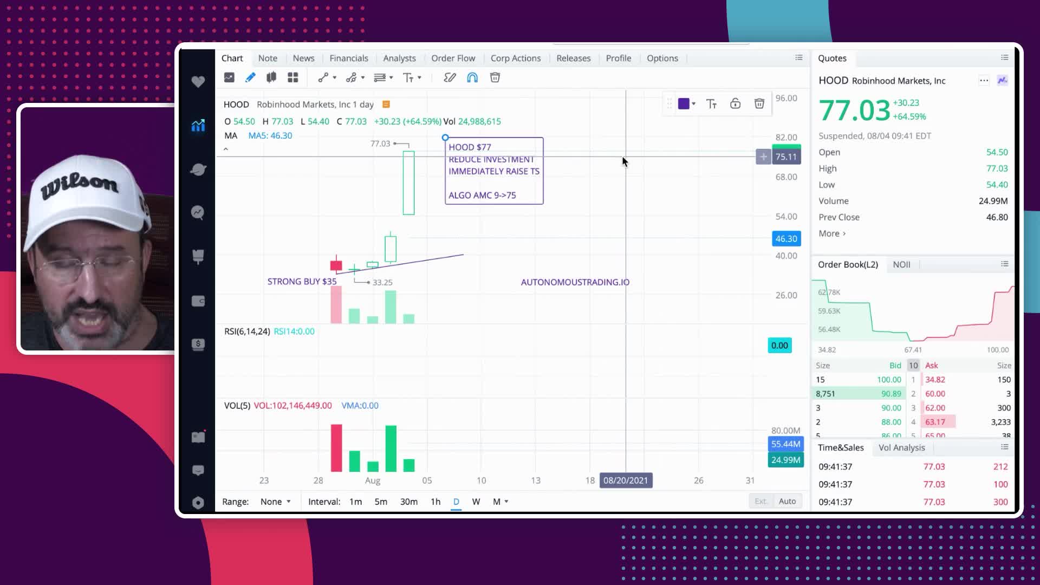The width and height of the screenshot is (1040, 585).
Task: Open the Order Book panel menu icon
Action: (x=1004, y=264)
